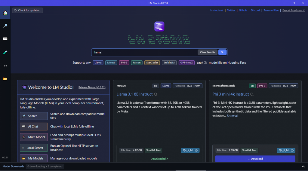Open the Home icon in sidebar
The width and height of the screenshot is (308, 171).
click(5, 13)
